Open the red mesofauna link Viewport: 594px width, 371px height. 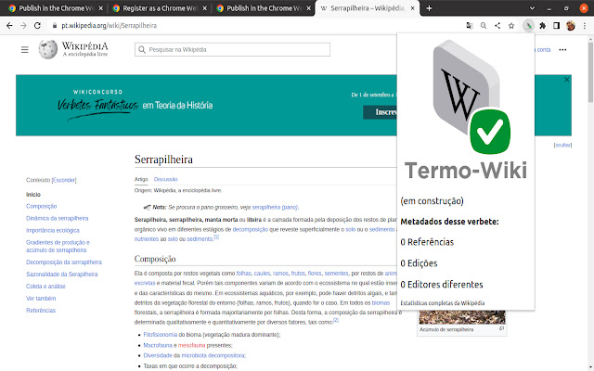pyautogui.click(x=192, y=345)
